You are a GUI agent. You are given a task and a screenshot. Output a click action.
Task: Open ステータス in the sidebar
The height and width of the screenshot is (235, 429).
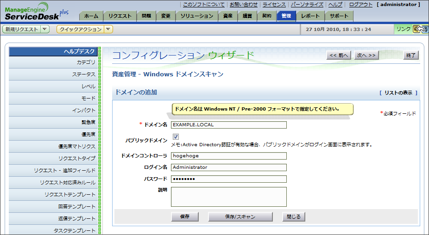pos(53,74)
